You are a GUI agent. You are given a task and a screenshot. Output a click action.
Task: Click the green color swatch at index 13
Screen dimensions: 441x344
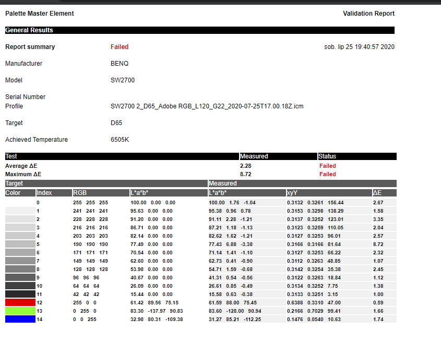(x=20, y=311)
